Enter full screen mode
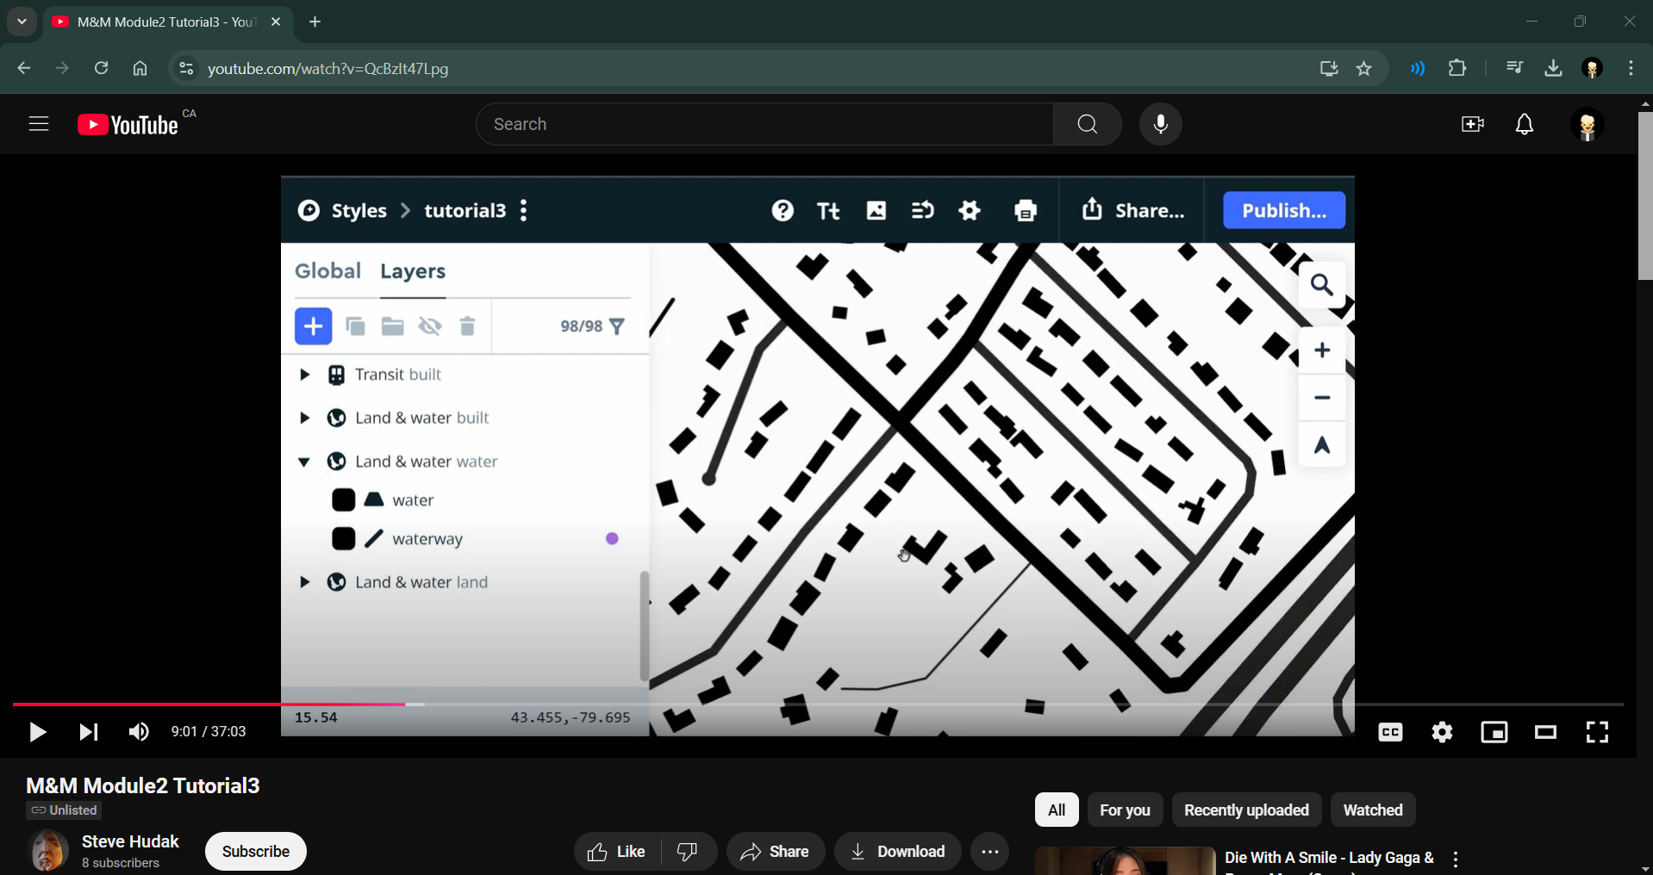 1597,732
